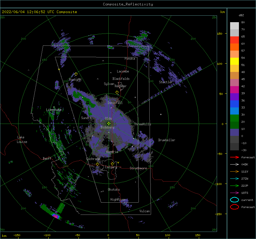The image size is (256, 239).
Task: Click the Cochrane city label
Action: [93, 159]
